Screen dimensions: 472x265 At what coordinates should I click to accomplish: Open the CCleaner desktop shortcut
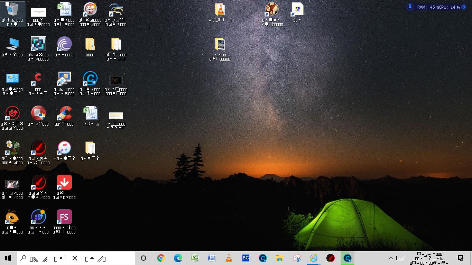(64, 113)
